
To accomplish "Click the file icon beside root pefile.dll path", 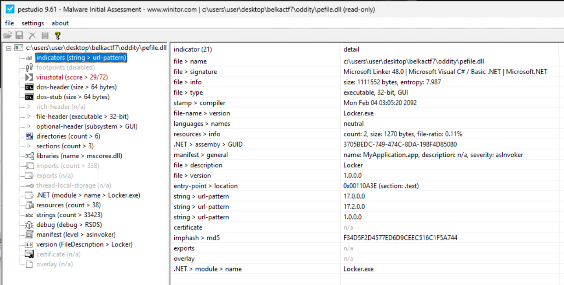I will pos(19,48).
